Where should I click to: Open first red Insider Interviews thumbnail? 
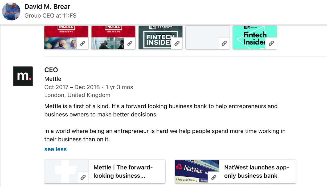(x=66, y=37)
